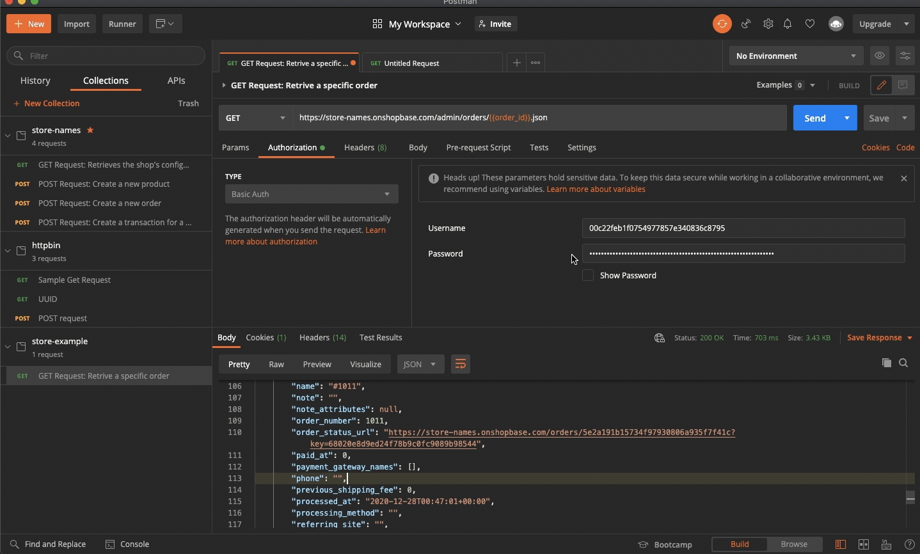This screenshot has height=554, width=920.
Task: Switch to the History tab
Action: (35, 81)
